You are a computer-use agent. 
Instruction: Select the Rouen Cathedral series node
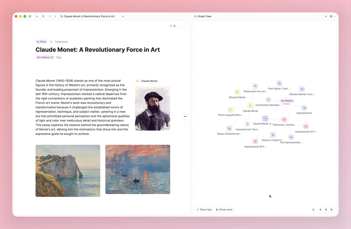(229, 128)
